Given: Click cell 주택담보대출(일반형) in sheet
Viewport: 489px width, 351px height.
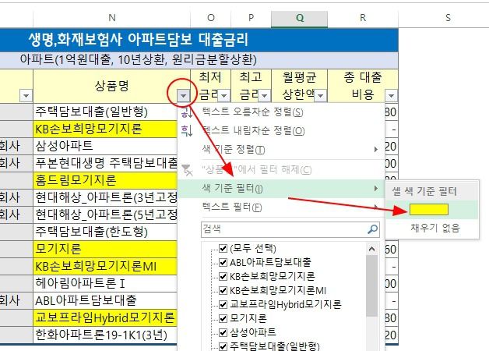Looking at the screenshot, I should 105,112.
